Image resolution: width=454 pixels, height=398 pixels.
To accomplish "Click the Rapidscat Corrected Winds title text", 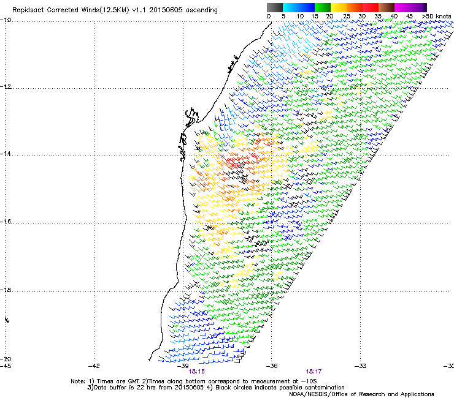I will [115, 10].
